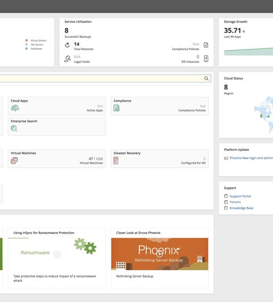Click the 'Successful Backups' label
The height and width of the screenshot is (302, 273).
click(78, 36)
